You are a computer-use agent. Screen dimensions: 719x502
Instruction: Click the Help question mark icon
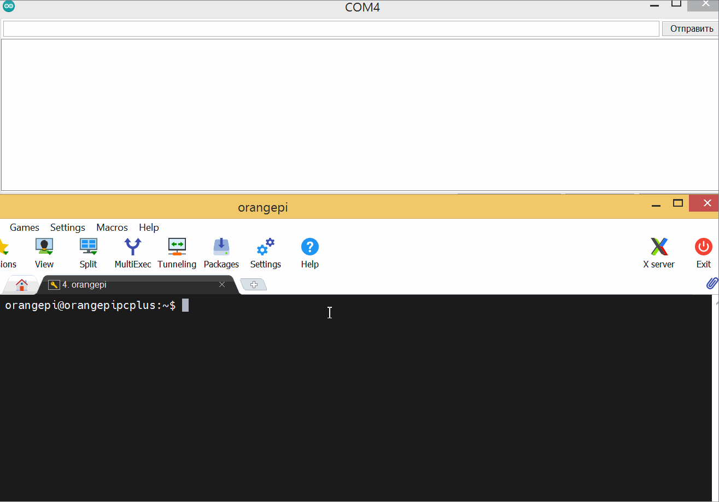(309, 253)
